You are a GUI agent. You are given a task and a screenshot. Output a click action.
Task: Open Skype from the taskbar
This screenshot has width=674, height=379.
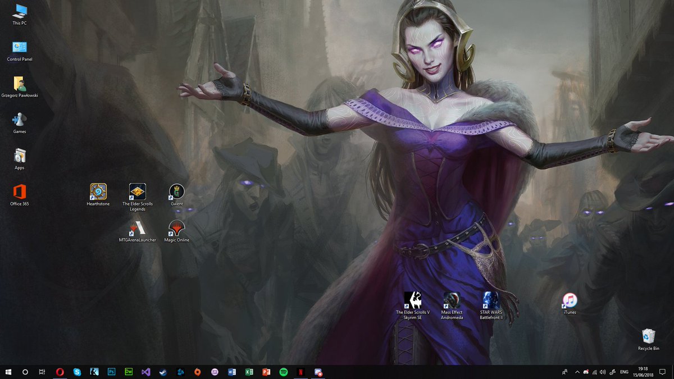click(x=77, y=372)
